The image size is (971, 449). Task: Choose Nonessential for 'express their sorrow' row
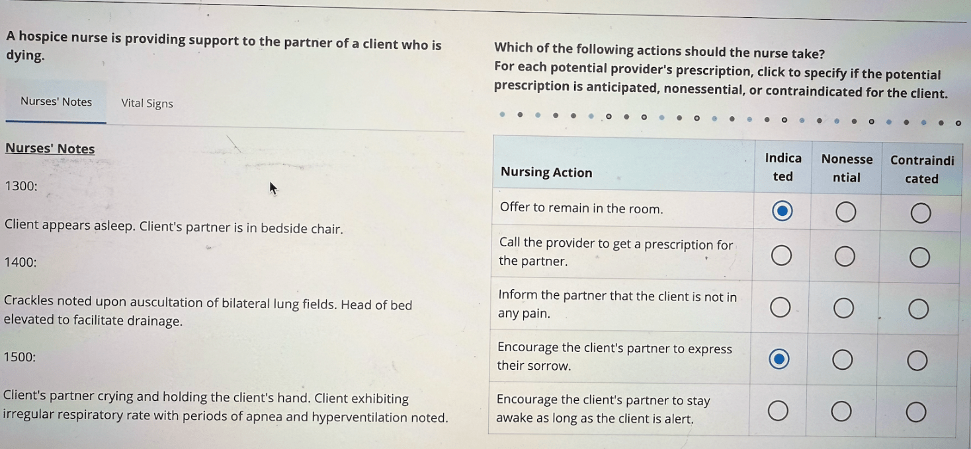pyautogui.click(x=842, y=360)
